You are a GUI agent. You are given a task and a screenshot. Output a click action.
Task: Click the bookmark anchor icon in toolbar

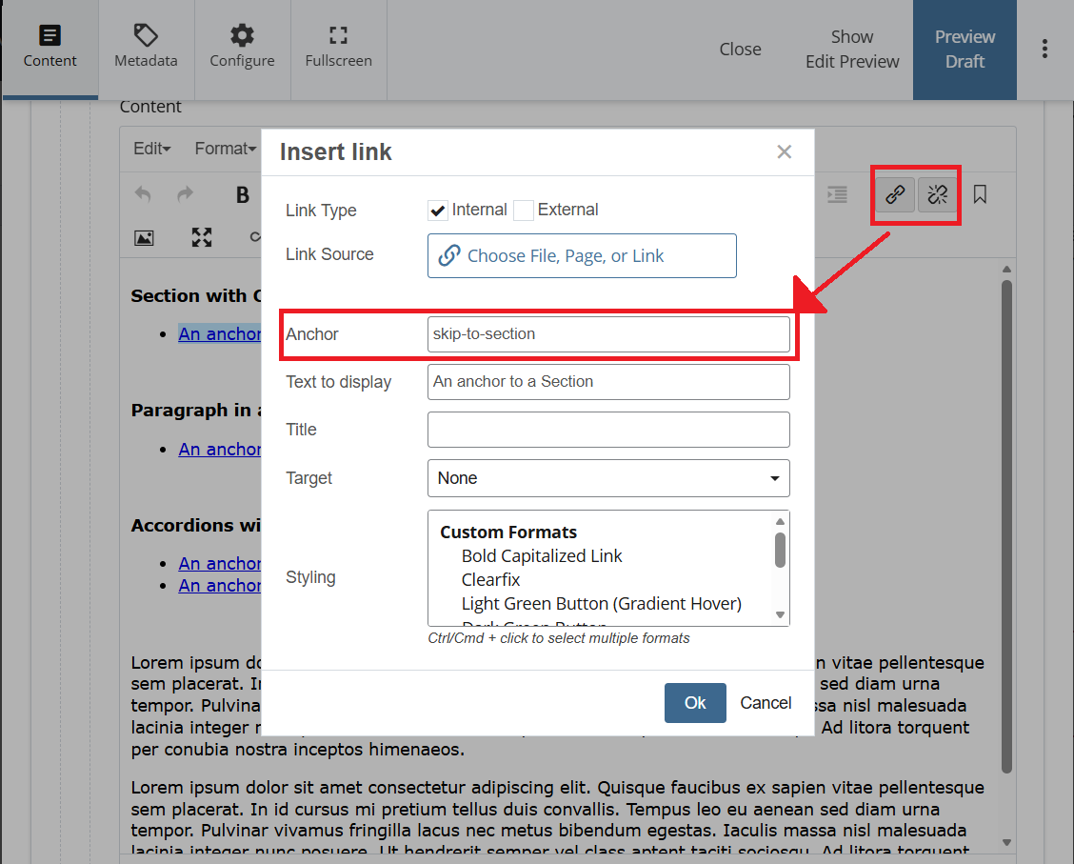coord(980,195)
